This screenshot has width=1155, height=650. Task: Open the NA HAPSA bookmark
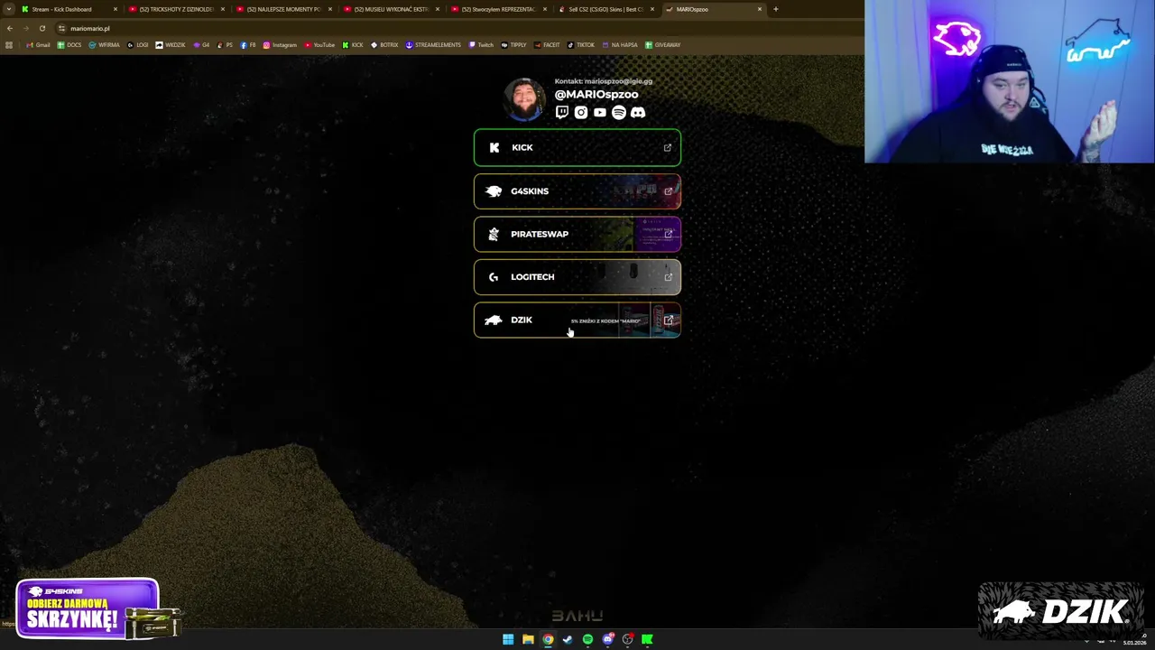pyautogui.click(x=619, y=44)
